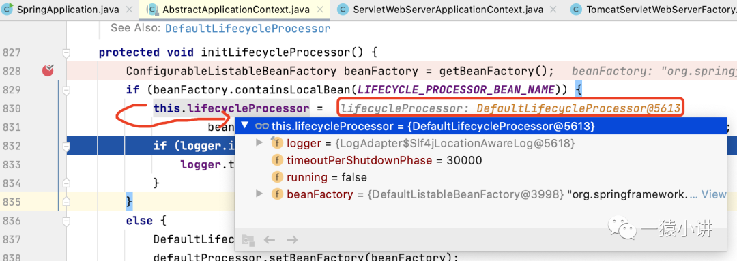Expand the beanFactory field node
Screen dimensions: 737x261
(x=259, y=194)
